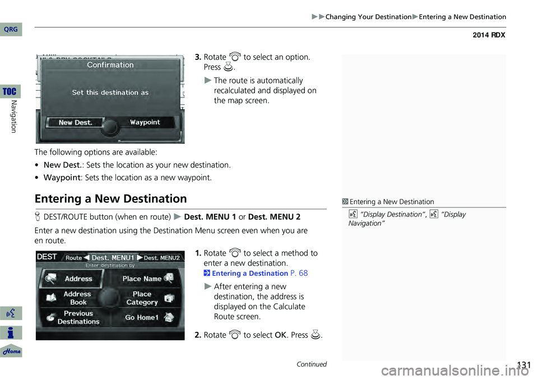Screen dimensions: 538x380
Task: Go to the Home icon at bottom left
Action: pyautogui.click(x=11, y=351)
